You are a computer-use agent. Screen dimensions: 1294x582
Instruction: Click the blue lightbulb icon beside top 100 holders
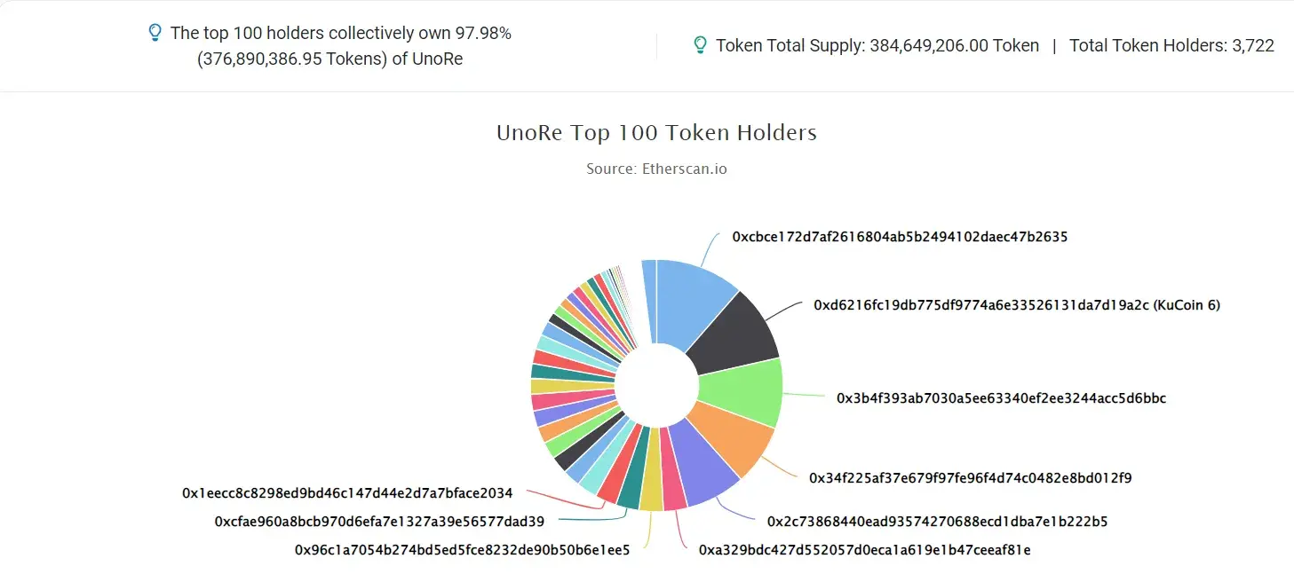tap(155, 34)
